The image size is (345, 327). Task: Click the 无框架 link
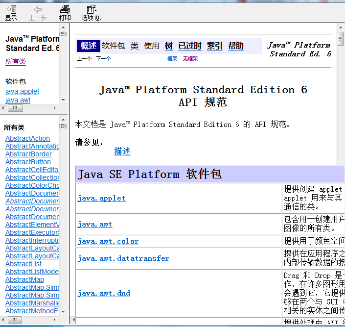click(x=190, y=59)
